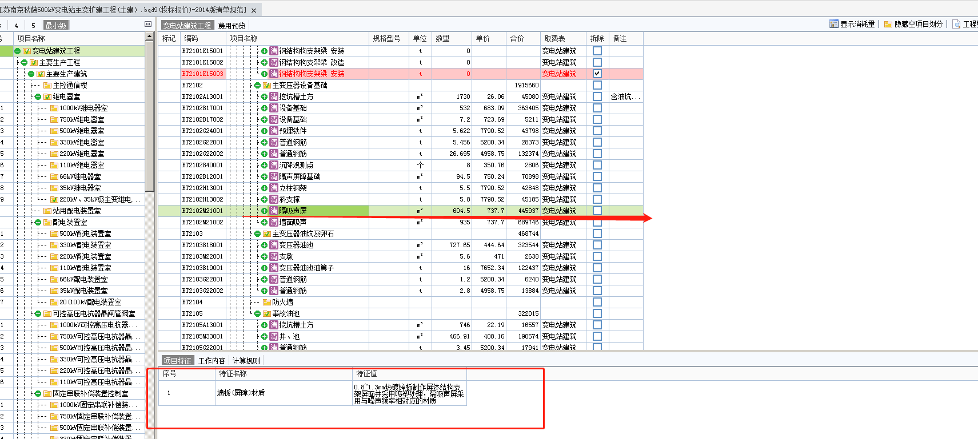
Task: Check 拆除 box for BT2101K15001 row
Action: tap(597, 51)
